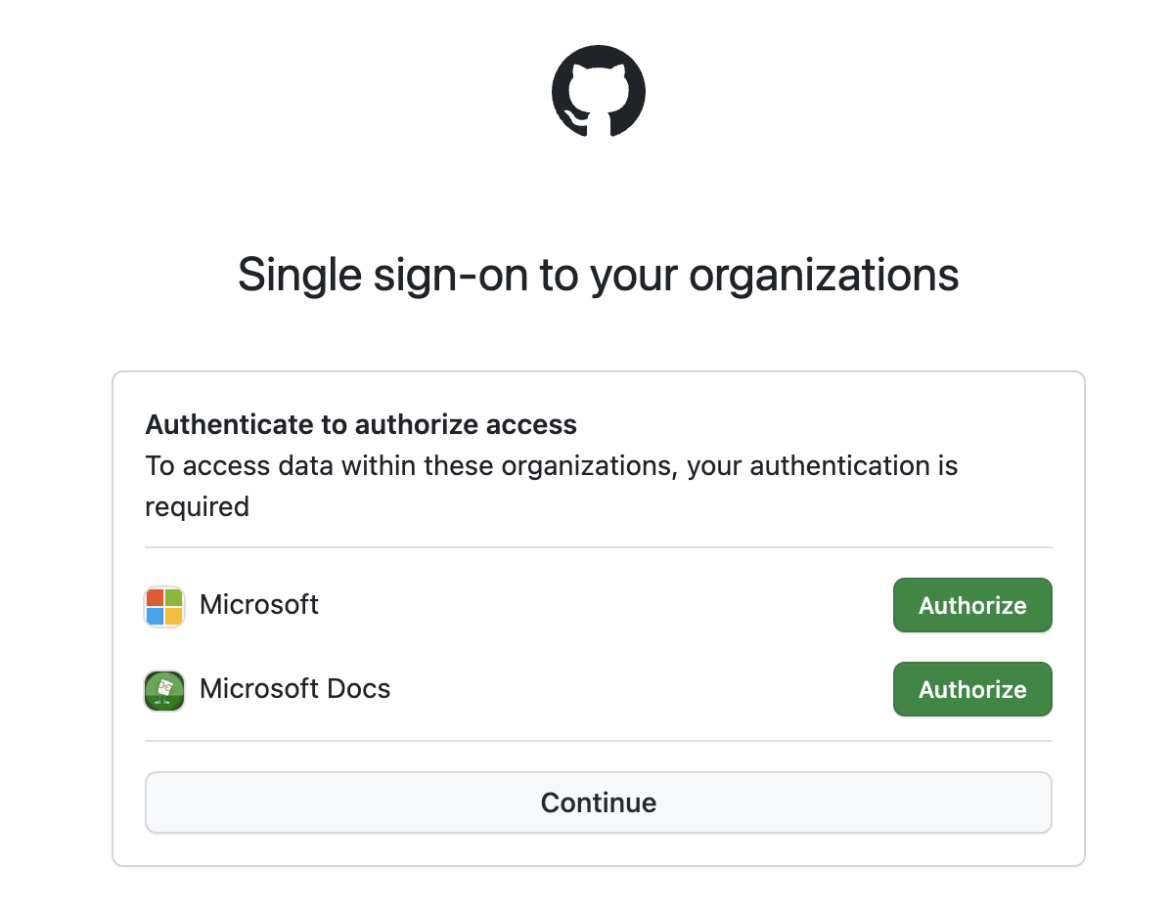Viewport: 1170px width, 909px height.
Task: Click the Single sign-on heading
Action: pos(598,275)
